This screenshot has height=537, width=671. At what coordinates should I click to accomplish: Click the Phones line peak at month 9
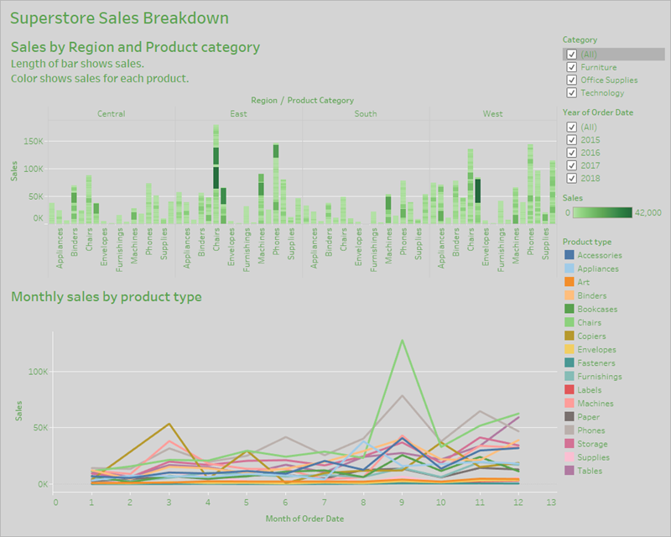pos(402,395)
